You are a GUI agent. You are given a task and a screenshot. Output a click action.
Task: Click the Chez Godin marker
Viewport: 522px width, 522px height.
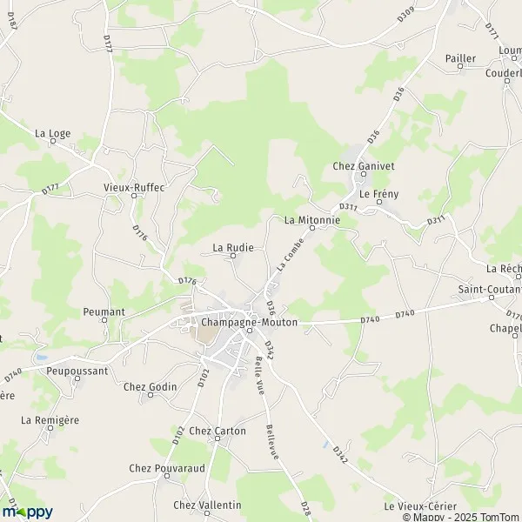click(151, 395)
